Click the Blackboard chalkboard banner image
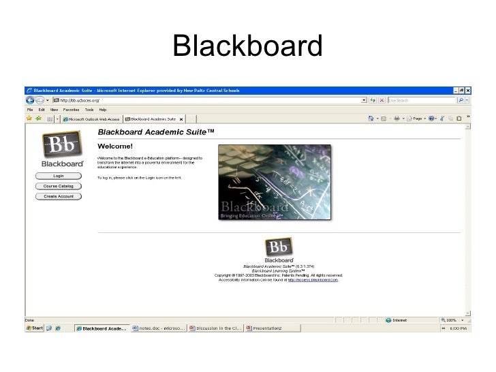The width and height of the screenshot is (496, 372). click(275, 182)
